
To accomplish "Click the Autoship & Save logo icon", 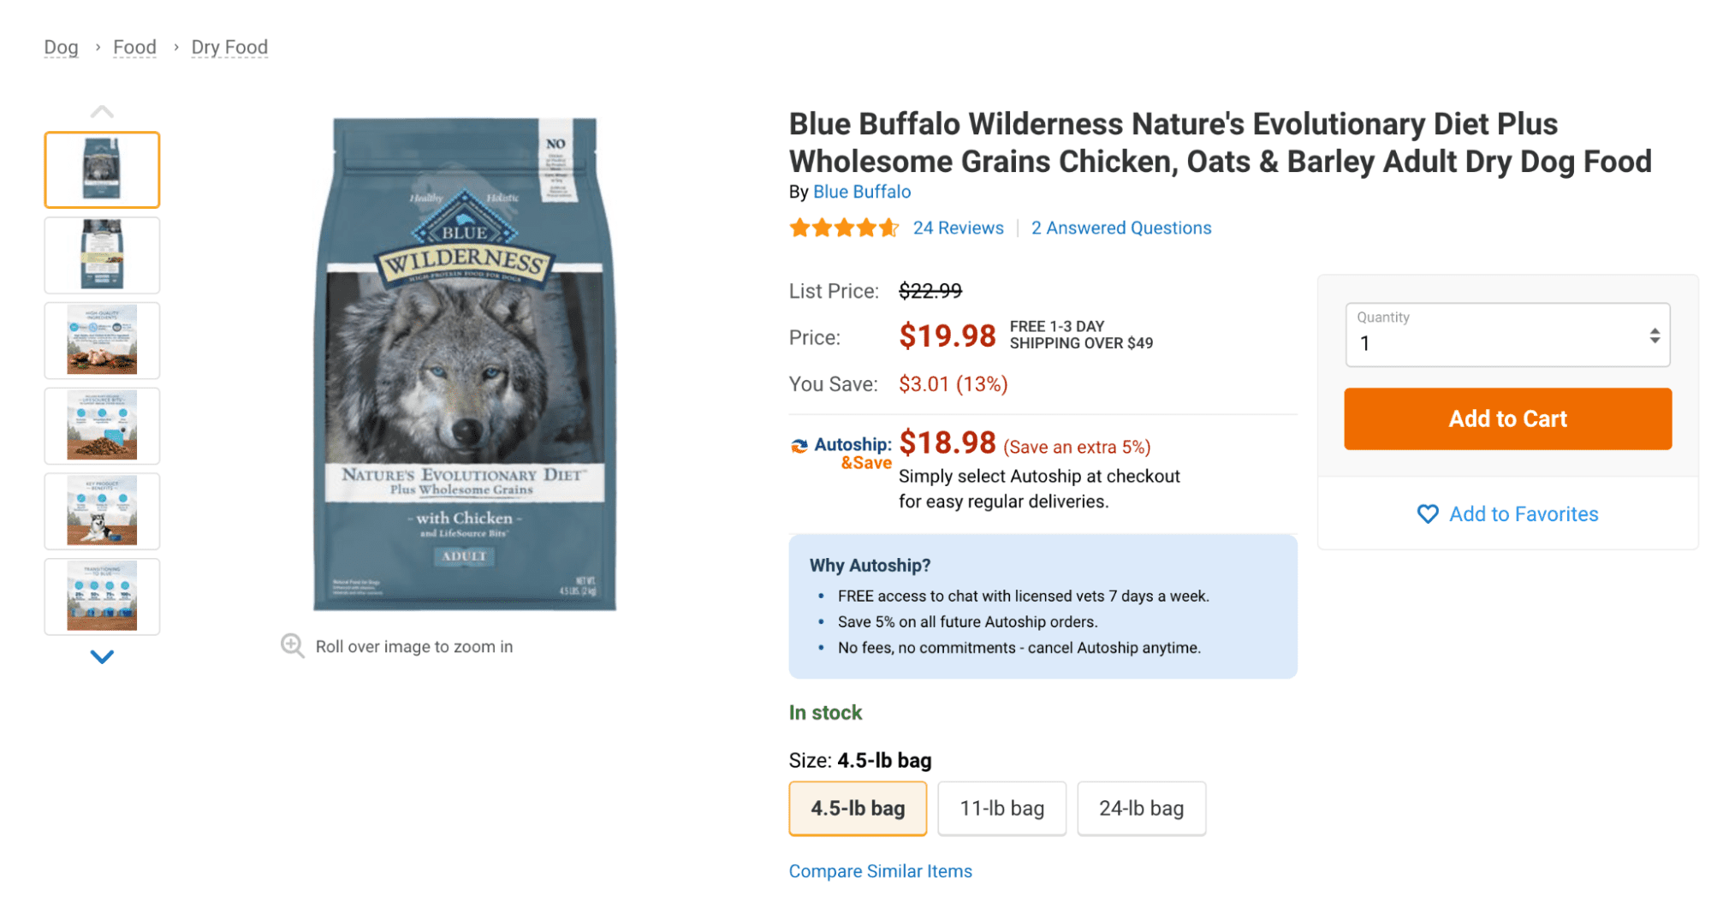I will [x=799, y=445].
